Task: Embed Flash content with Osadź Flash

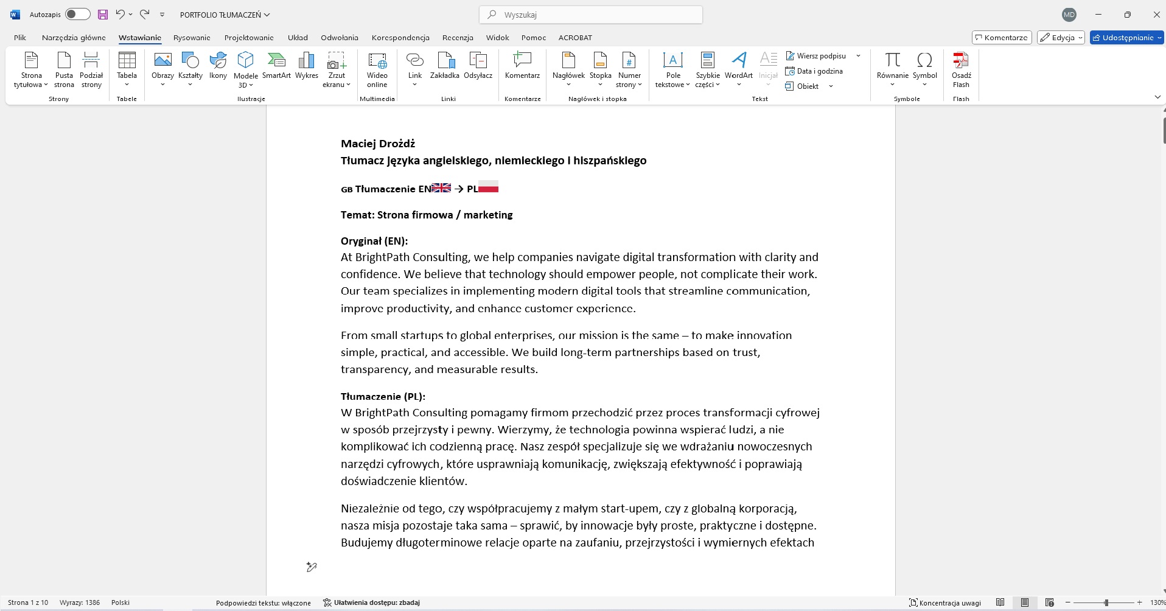Action: pyautogui.click(x=961, y=70)
